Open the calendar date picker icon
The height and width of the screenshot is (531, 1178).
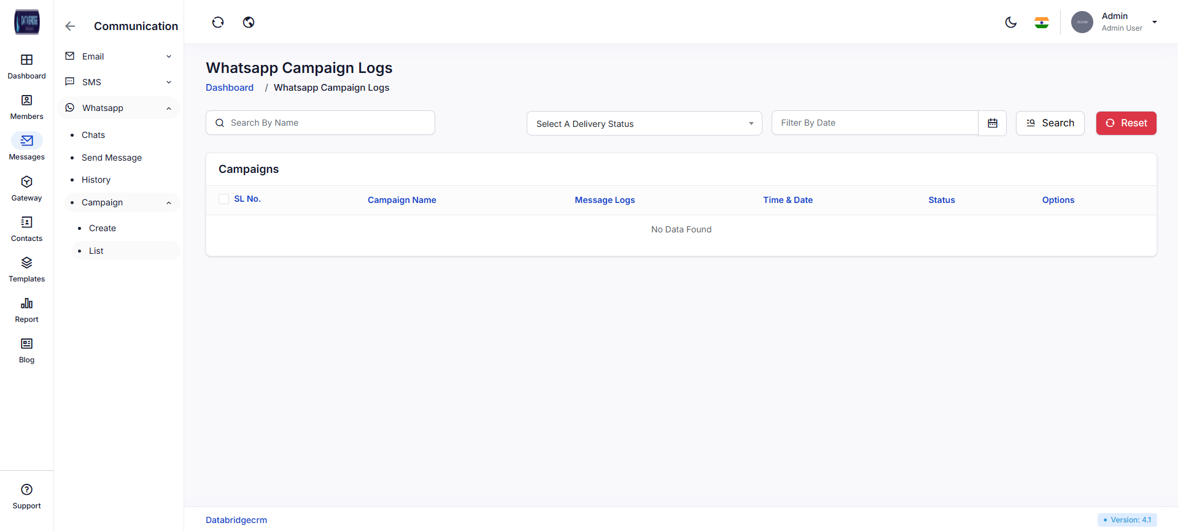click(992, 123)
